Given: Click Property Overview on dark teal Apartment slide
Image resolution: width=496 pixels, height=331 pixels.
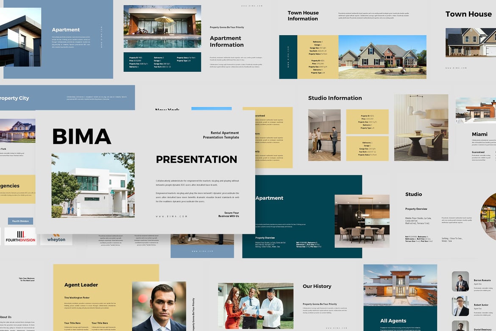Looking at the screenshot, I should pos(265,238).
